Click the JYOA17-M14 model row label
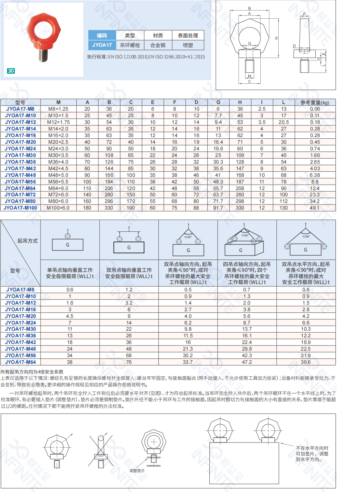Image resolution: width=337 pixels, height=492 pixels. click(x=20, y=129)
